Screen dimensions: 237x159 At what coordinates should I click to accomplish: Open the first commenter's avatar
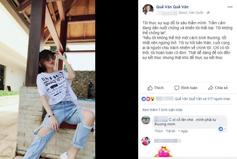coord(146,120)
